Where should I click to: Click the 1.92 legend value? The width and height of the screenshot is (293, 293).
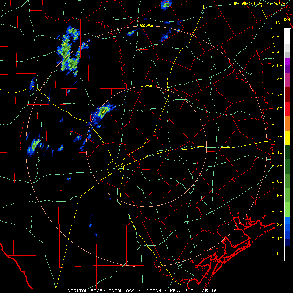(x=277, y=80)
